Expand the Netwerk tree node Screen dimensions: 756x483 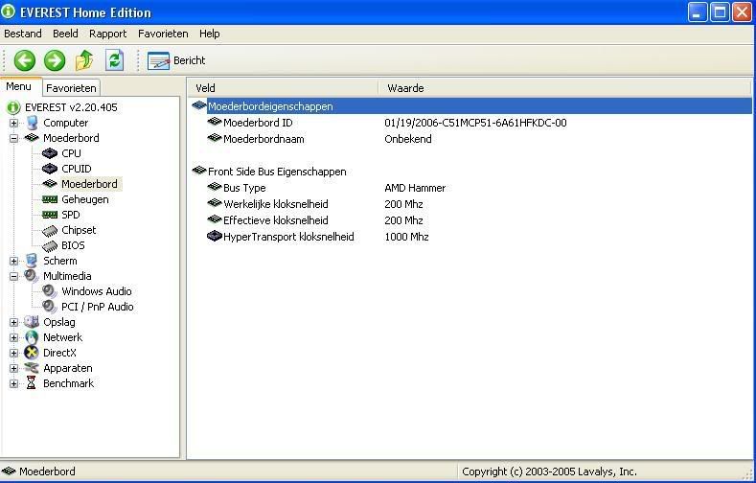tap(14, 337)
